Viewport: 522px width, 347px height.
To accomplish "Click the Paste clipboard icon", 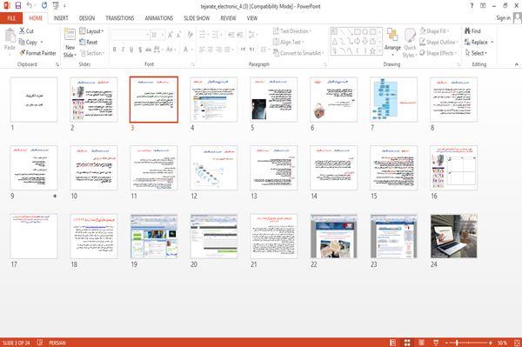I will click(x=10, y=35).
